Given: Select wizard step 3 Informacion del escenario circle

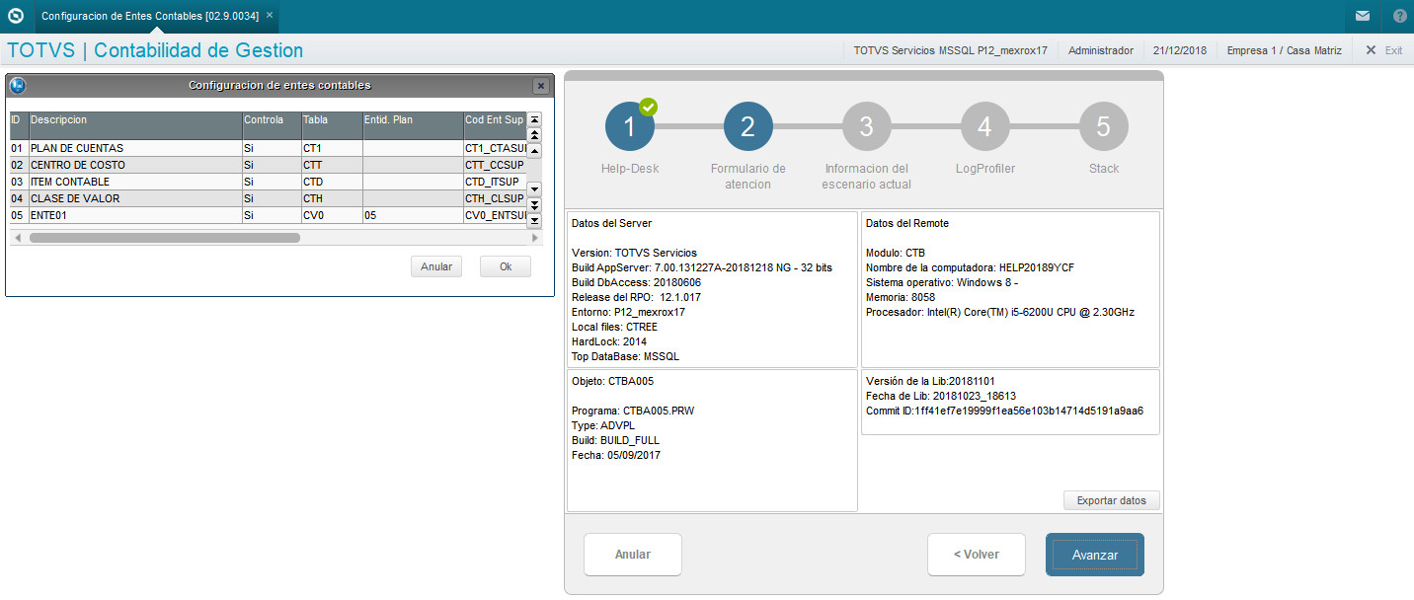Looking at the screenshot, I should [867, 126].
